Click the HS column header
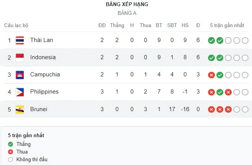The height and width of the screenshot is (165, 252). [x=185, y=26]
